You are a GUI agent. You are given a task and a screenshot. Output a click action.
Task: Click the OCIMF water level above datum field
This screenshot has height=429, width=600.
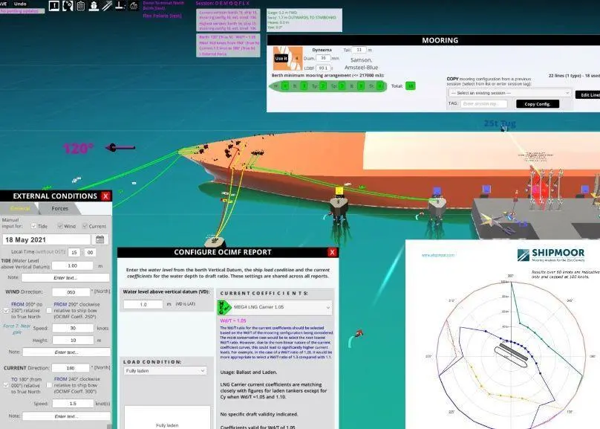coord(143,305)
